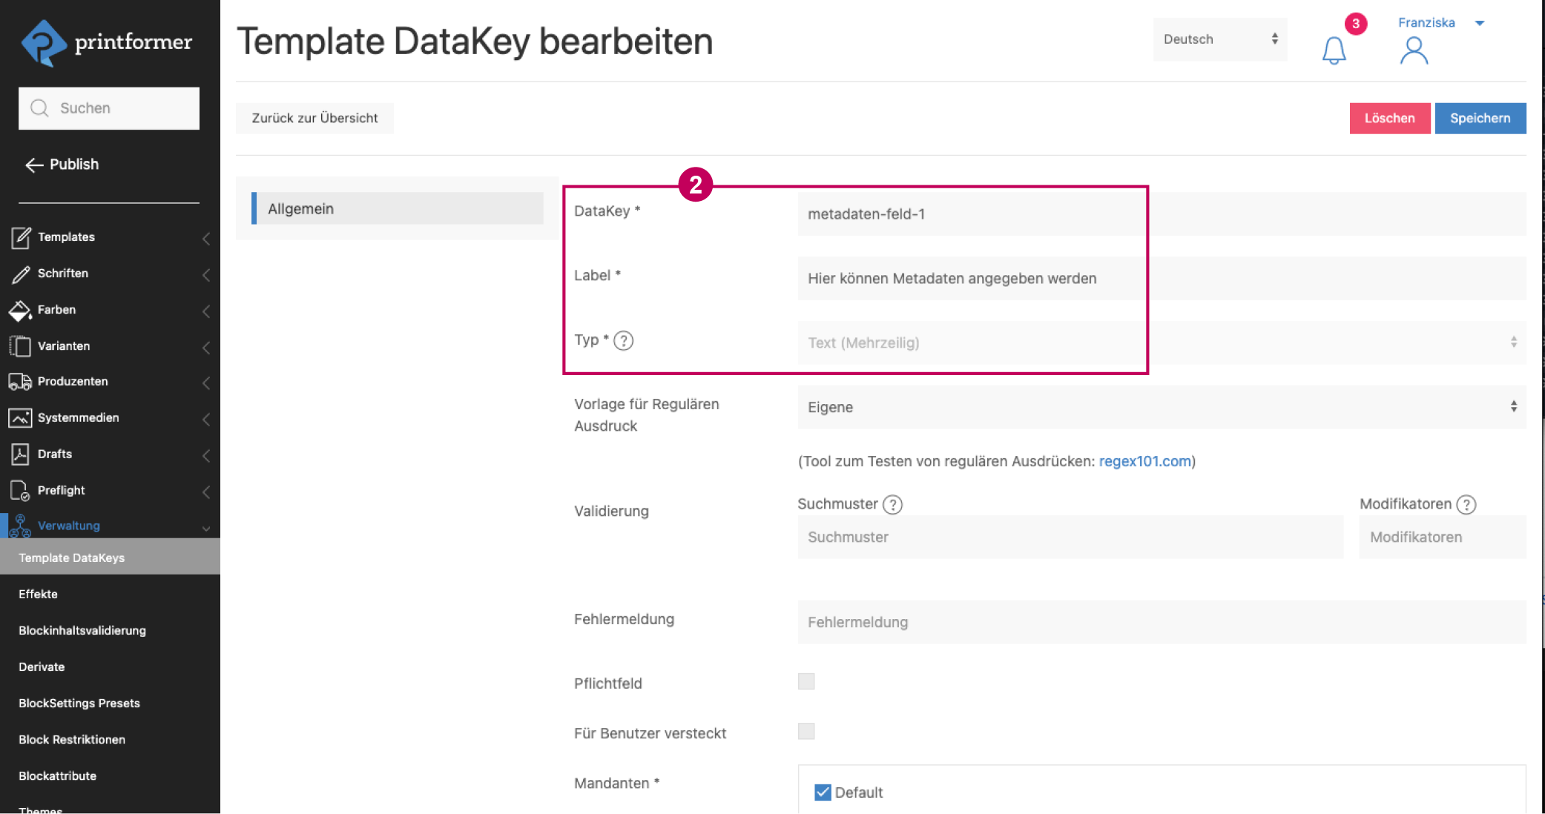Open the user profile icon
Viewport: 1545px width, 814px height.
(1414, 50)
